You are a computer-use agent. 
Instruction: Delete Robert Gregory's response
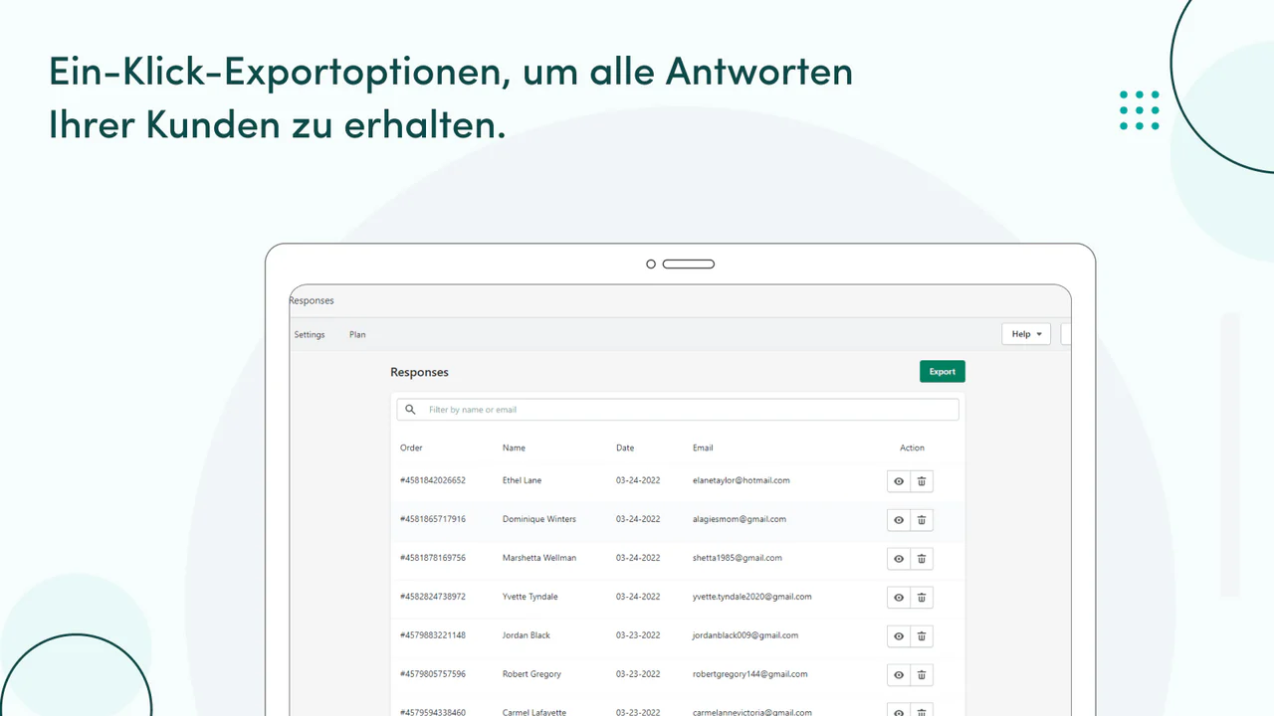tap(922, 675)
